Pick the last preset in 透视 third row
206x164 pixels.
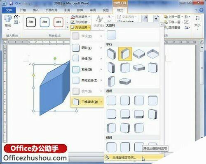(139, 128)
